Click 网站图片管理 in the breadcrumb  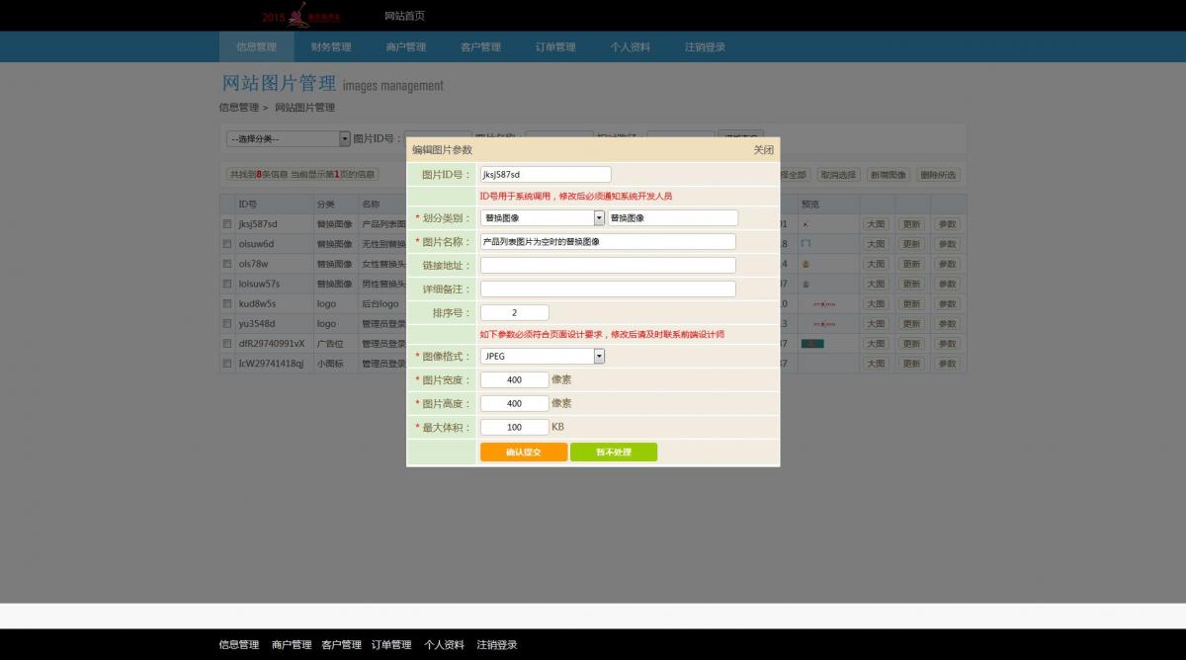click(x=304, y=107)
